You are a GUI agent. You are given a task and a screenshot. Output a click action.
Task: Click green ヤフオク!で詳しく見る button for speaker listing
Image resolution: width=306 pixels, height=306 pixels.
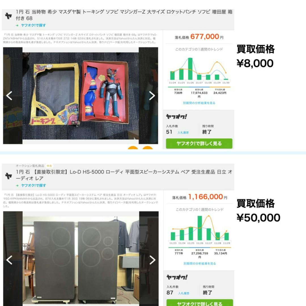click(200, 303)
